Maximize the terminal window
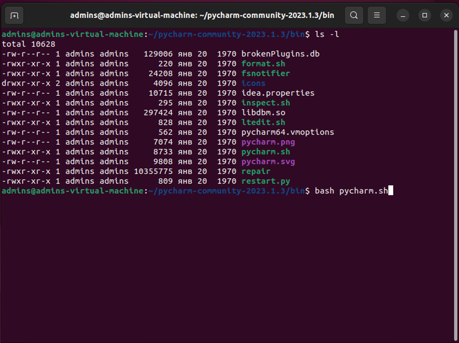459x343 pixels. coord(424,15)
